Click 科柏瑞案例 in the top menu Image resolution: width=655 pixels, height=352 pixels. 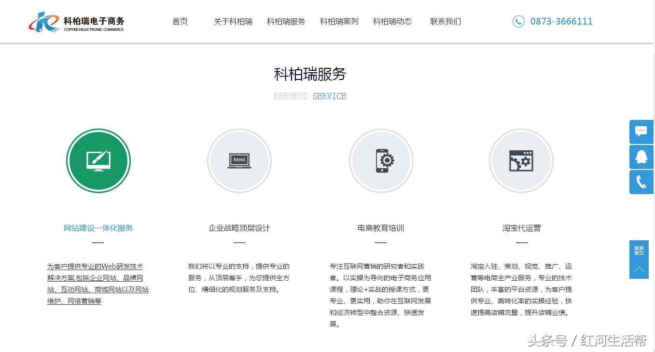coord(339,21)
